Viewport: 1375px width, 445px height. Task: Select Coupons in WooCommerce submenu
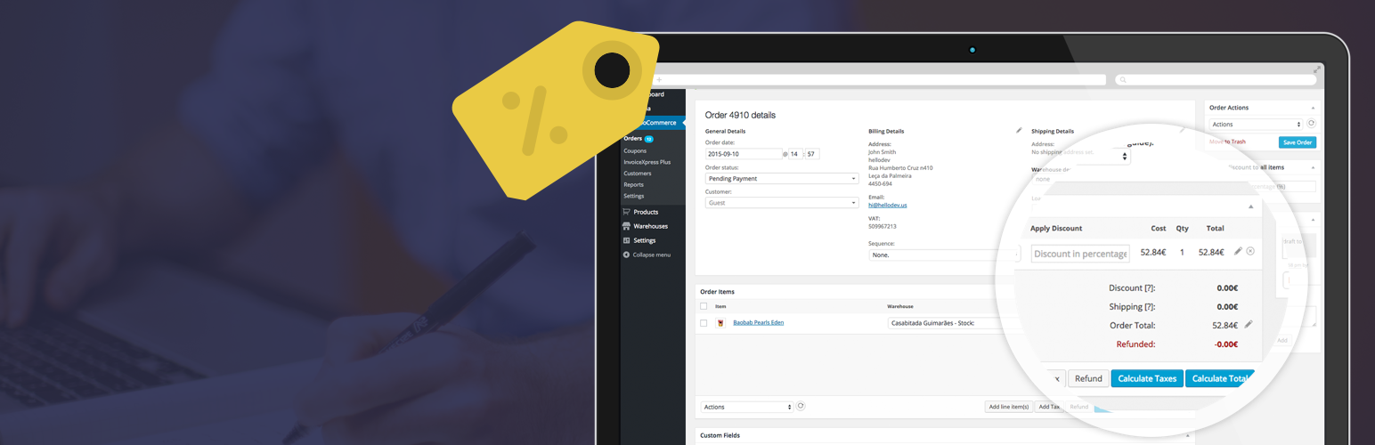pyautogui.click(x=635, y=151)
